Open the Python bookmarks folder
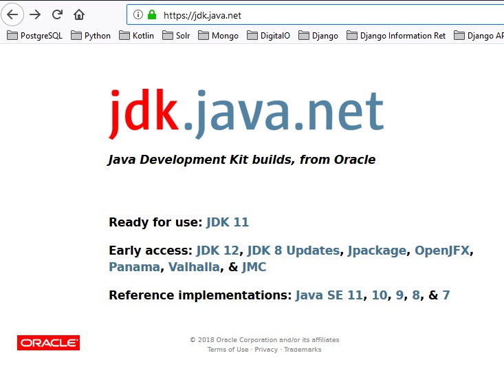Image resolution: width=504 pixels, height=371 pixels. (91, 35)
